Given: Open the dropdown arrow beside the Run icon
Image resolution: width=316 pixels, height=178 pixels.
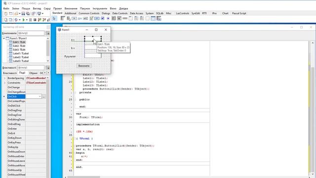Looking at the screenshot, I should (27, 20).
